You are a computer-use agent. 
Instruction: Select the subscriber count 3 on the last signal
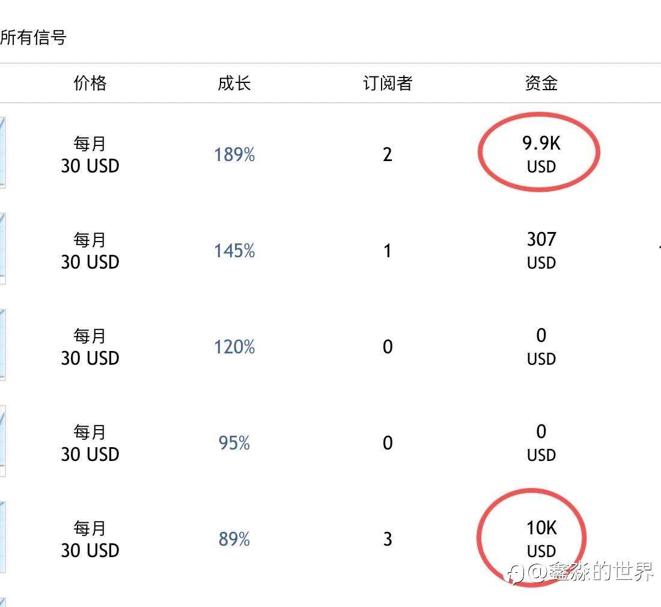(x=388, y=540)
